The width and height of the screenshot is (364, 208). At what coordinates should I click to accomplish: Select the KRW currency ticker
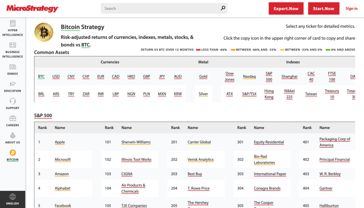[x=178, y=94]
